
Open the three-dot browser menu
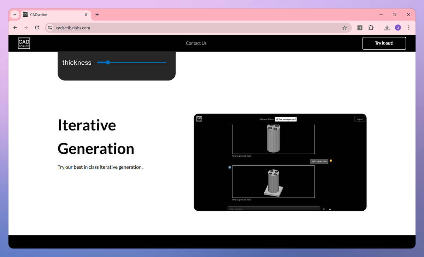click(x=409, y=28)
